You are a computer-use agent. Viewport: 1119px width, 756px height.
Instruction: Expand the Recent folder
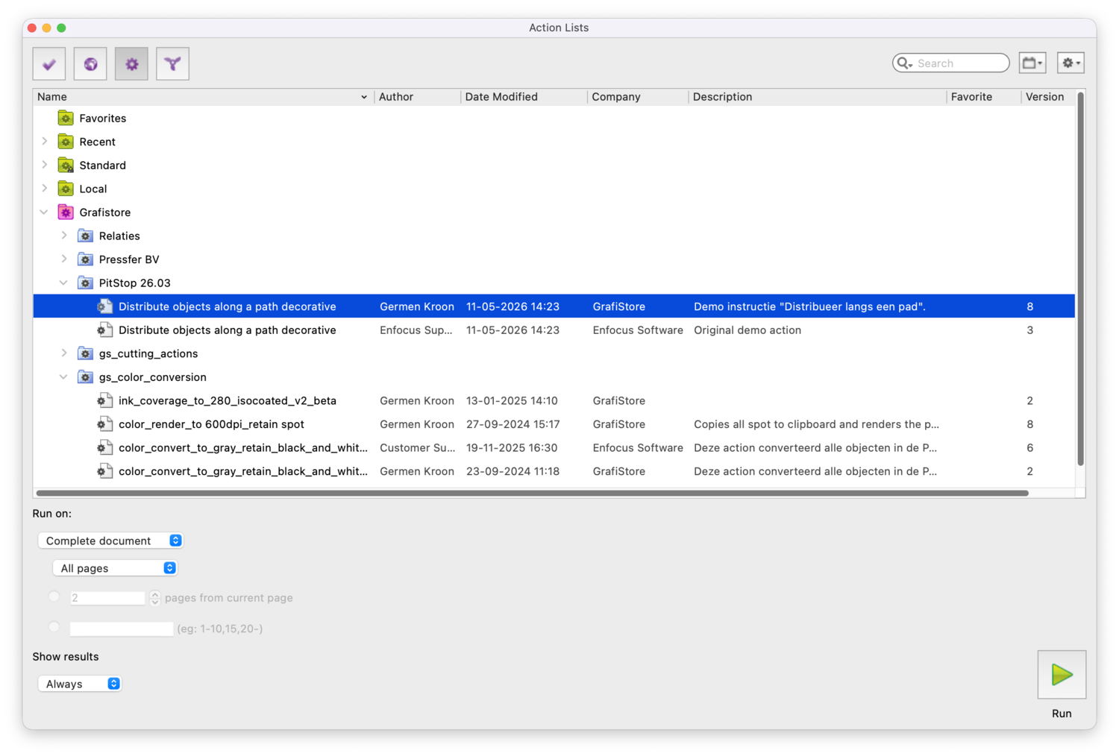point(45,142)
